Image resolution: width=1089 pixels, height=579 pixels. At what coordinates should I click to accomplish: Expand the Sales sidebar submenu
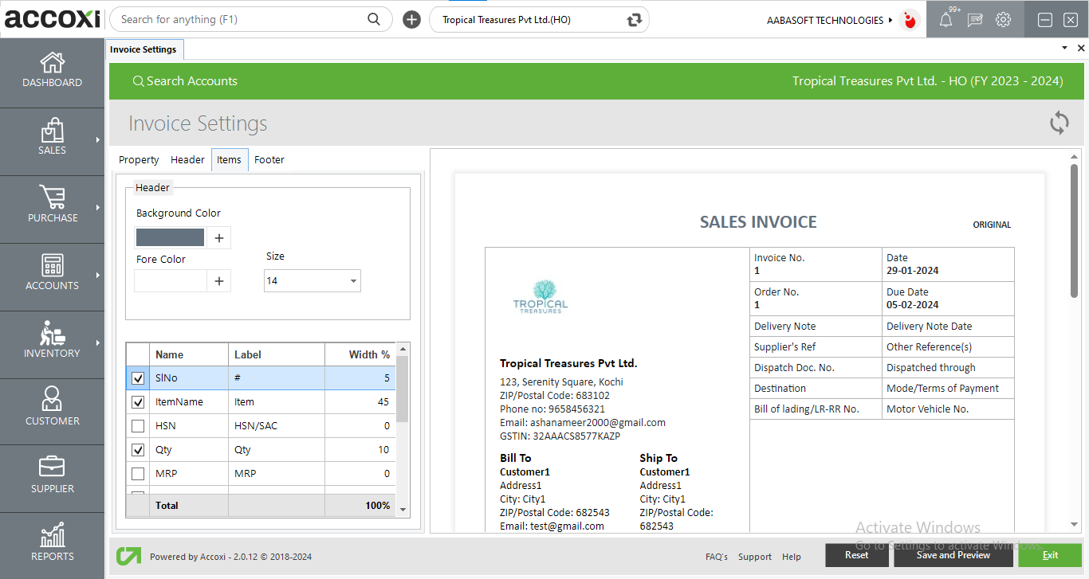click(98, 140)
